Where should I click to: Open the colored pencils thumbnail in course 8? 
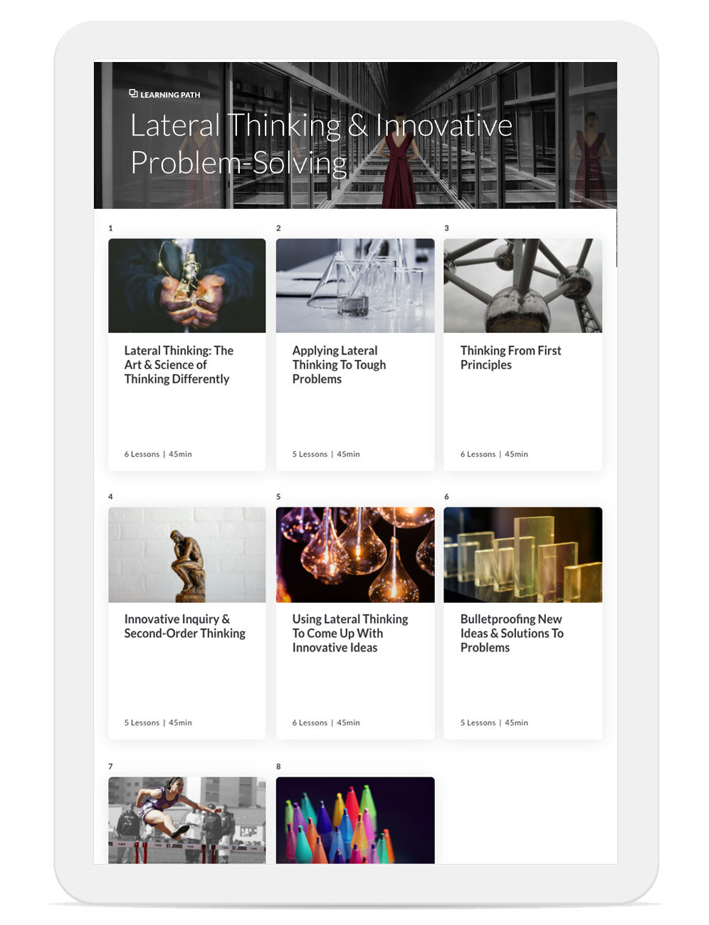[354, 820]
